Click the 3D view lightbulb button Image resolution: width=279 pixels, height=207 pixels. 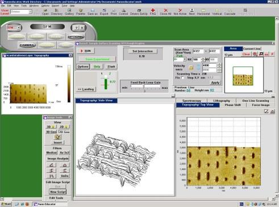(x=51, y=127)
